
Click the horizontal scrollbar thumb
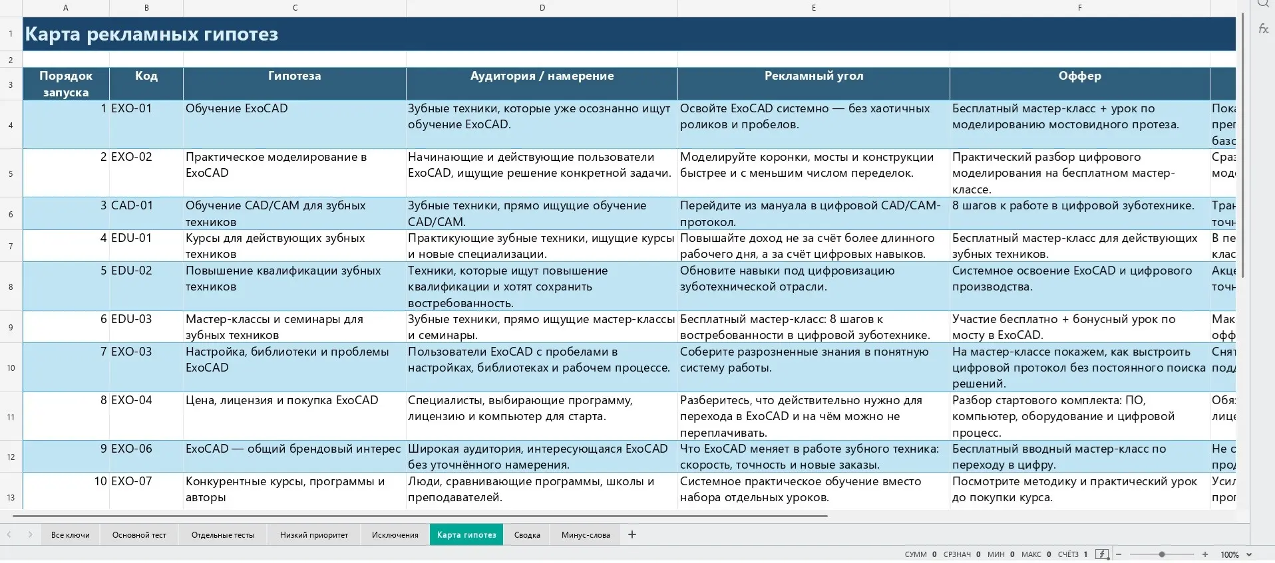pyautogui.click(x=420, y=516)
